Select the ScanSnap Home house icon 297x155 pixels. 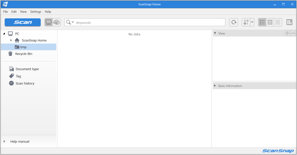coord(17,40)
